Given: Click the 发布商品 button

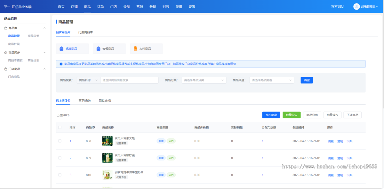Looking at the screenshot, I should (x=271, y=115).
